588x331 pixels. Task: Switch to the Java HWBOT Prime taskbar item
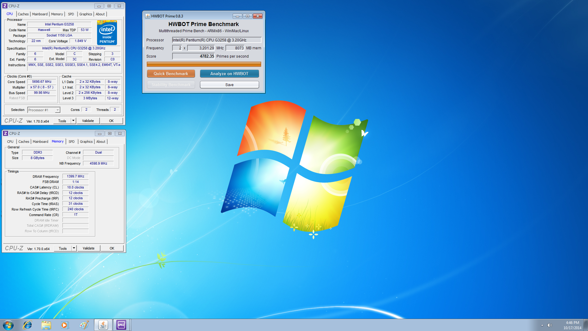pos(103,325)
